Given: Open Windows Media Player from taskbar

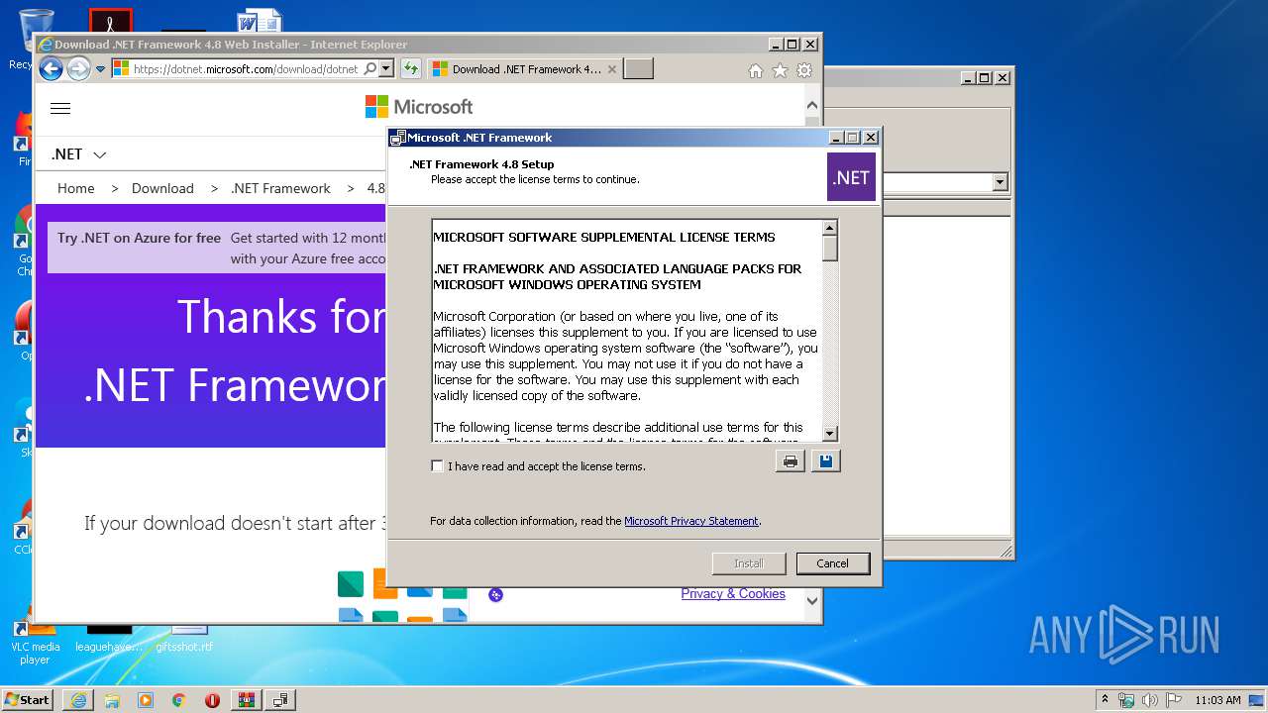Looking at the screenshot, I should [x=146, y=700].
